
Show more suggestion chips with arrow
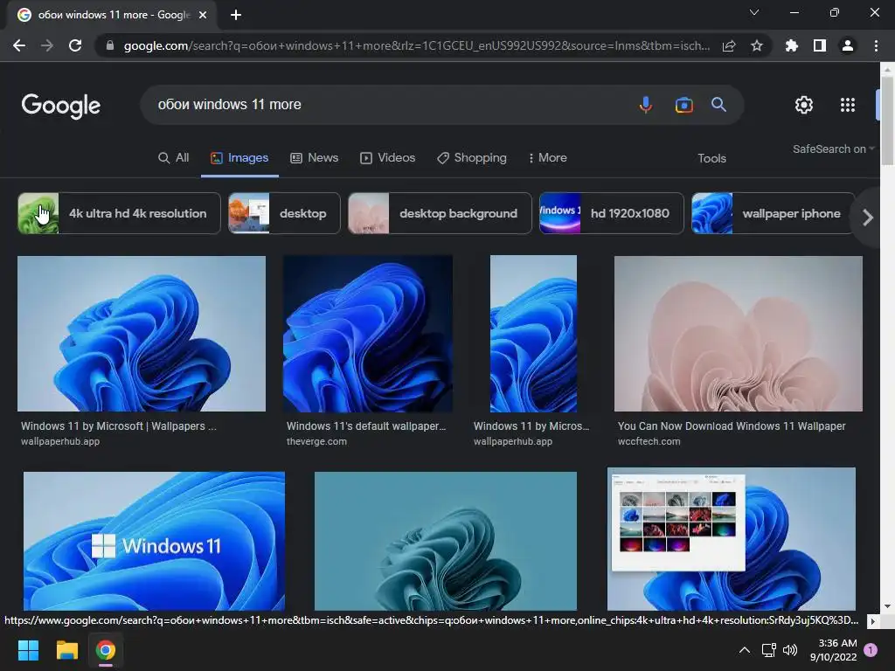click(868, 218)
